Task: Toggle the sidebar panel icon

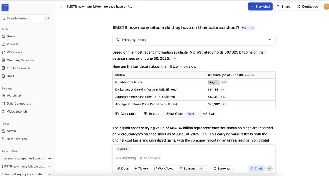Action: click(x=61, y=7)
